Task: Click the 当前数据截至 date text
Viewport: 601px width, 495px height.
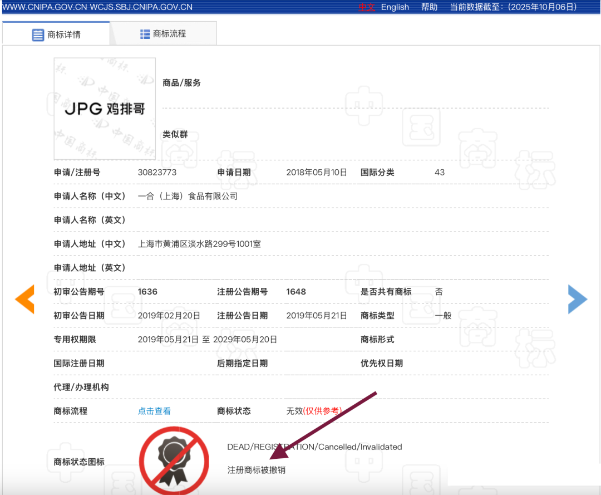Action: coord(513,7)
